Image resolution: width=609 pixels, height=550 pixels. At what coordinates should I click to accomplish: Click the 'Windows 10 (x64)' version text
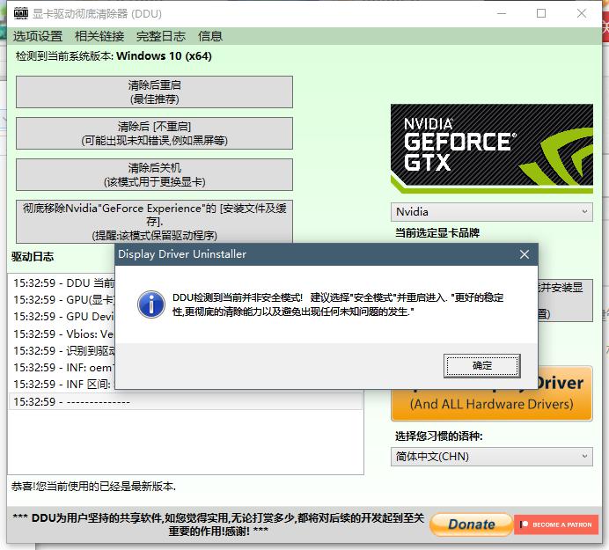point(164,56)
